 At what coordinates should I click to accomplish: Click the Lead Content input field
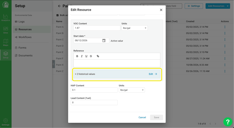[x=94, y=103]
